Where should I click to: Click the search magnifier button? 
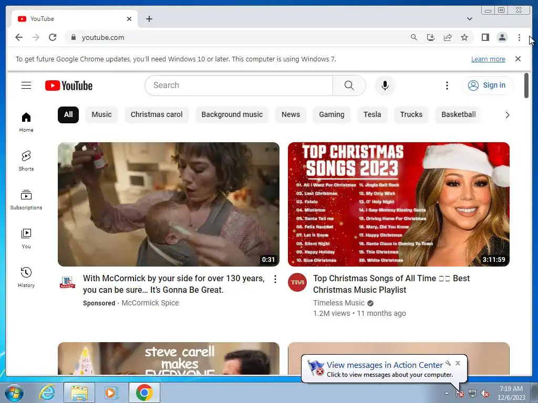tap(349, 86)
